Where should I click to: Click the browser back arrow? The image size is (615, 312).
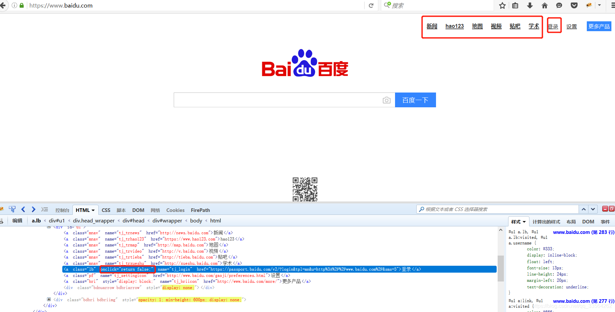click(3, 5)
